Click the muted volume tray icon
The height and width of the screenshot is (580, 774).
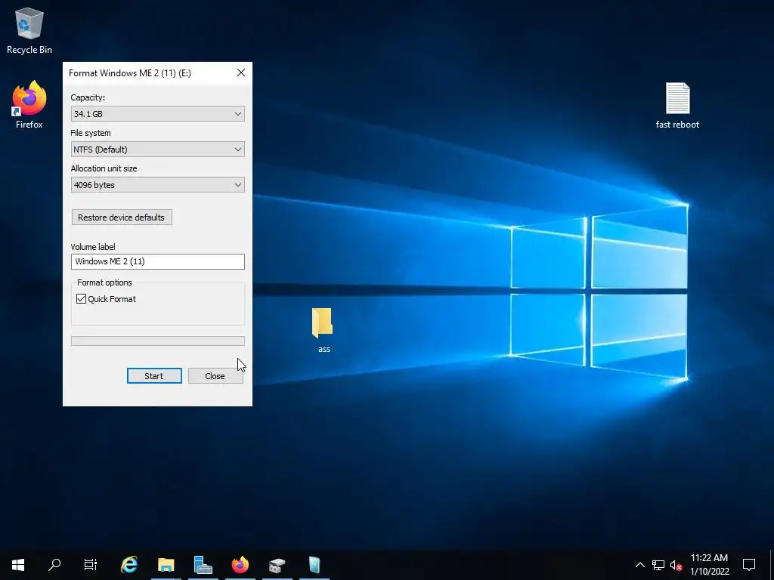(676, 565)
